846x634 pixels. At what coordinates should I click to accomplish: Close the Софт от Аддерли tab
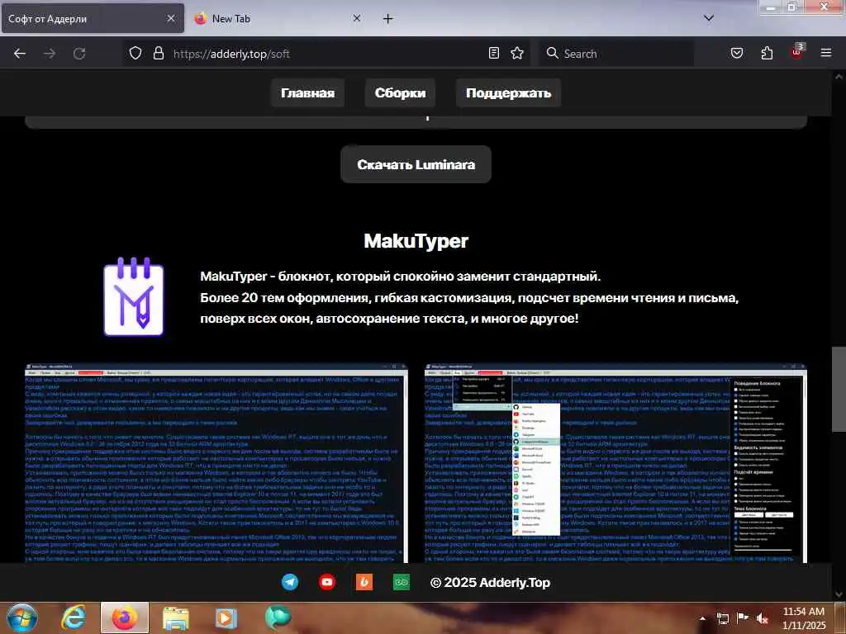170,18
